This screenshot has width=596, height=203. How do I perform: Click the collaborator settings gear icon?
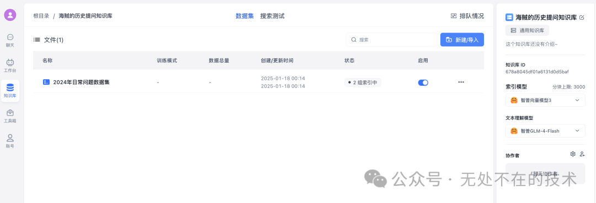(573, 154)
